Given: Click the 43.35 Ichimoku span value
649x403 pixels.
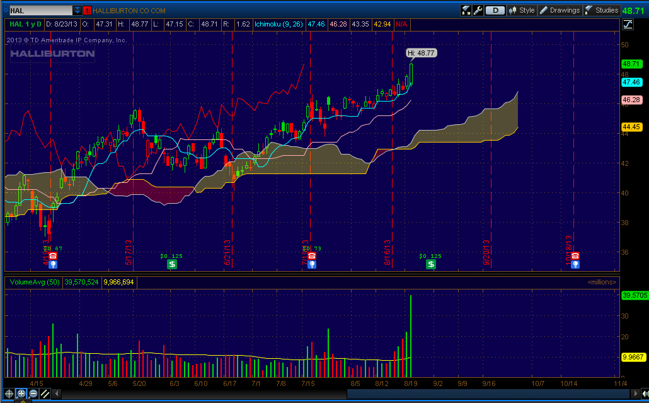Looking at the screenshot, I should (x=360, y=24).
